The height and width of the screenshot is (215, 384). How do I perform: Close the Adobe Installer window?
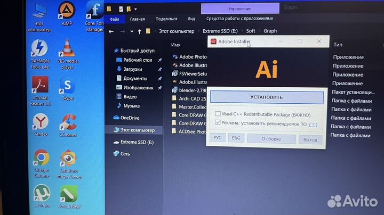click(319, 42)
